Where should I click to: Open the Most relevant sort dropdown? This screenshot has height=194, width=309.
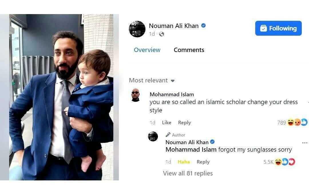[152, 80]
